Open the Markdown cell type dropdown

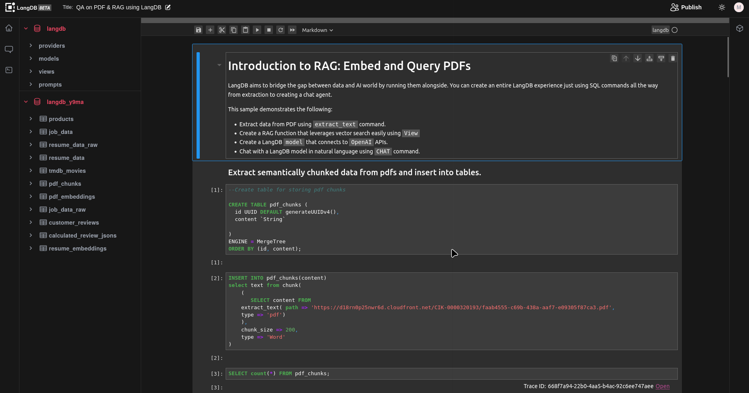317,30
